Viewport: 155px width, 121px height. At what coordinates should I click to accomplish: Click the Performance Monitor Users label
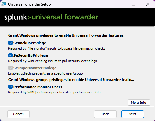(x=38, y=87)
